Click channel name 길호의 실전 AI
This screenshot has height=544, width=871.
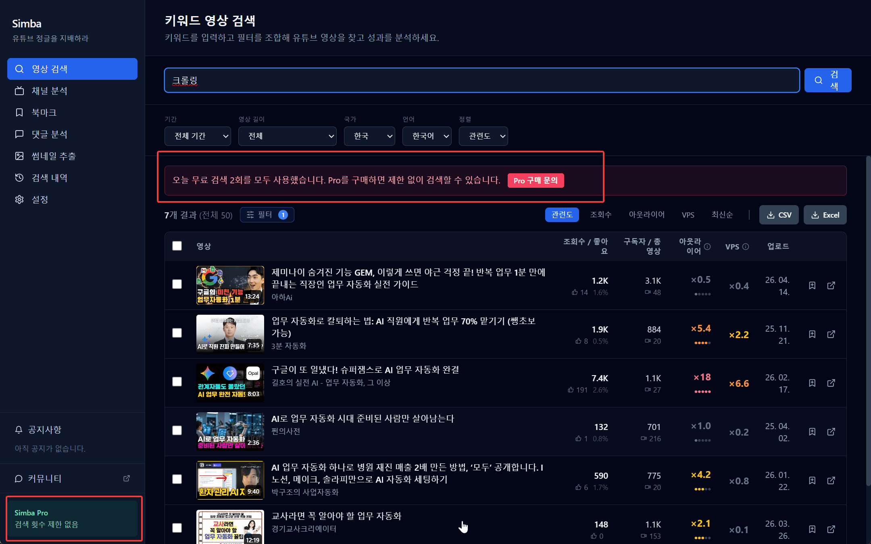(331, 382)
